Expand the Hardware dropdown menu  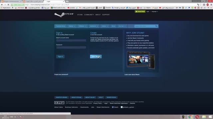[x=94, y=26]
